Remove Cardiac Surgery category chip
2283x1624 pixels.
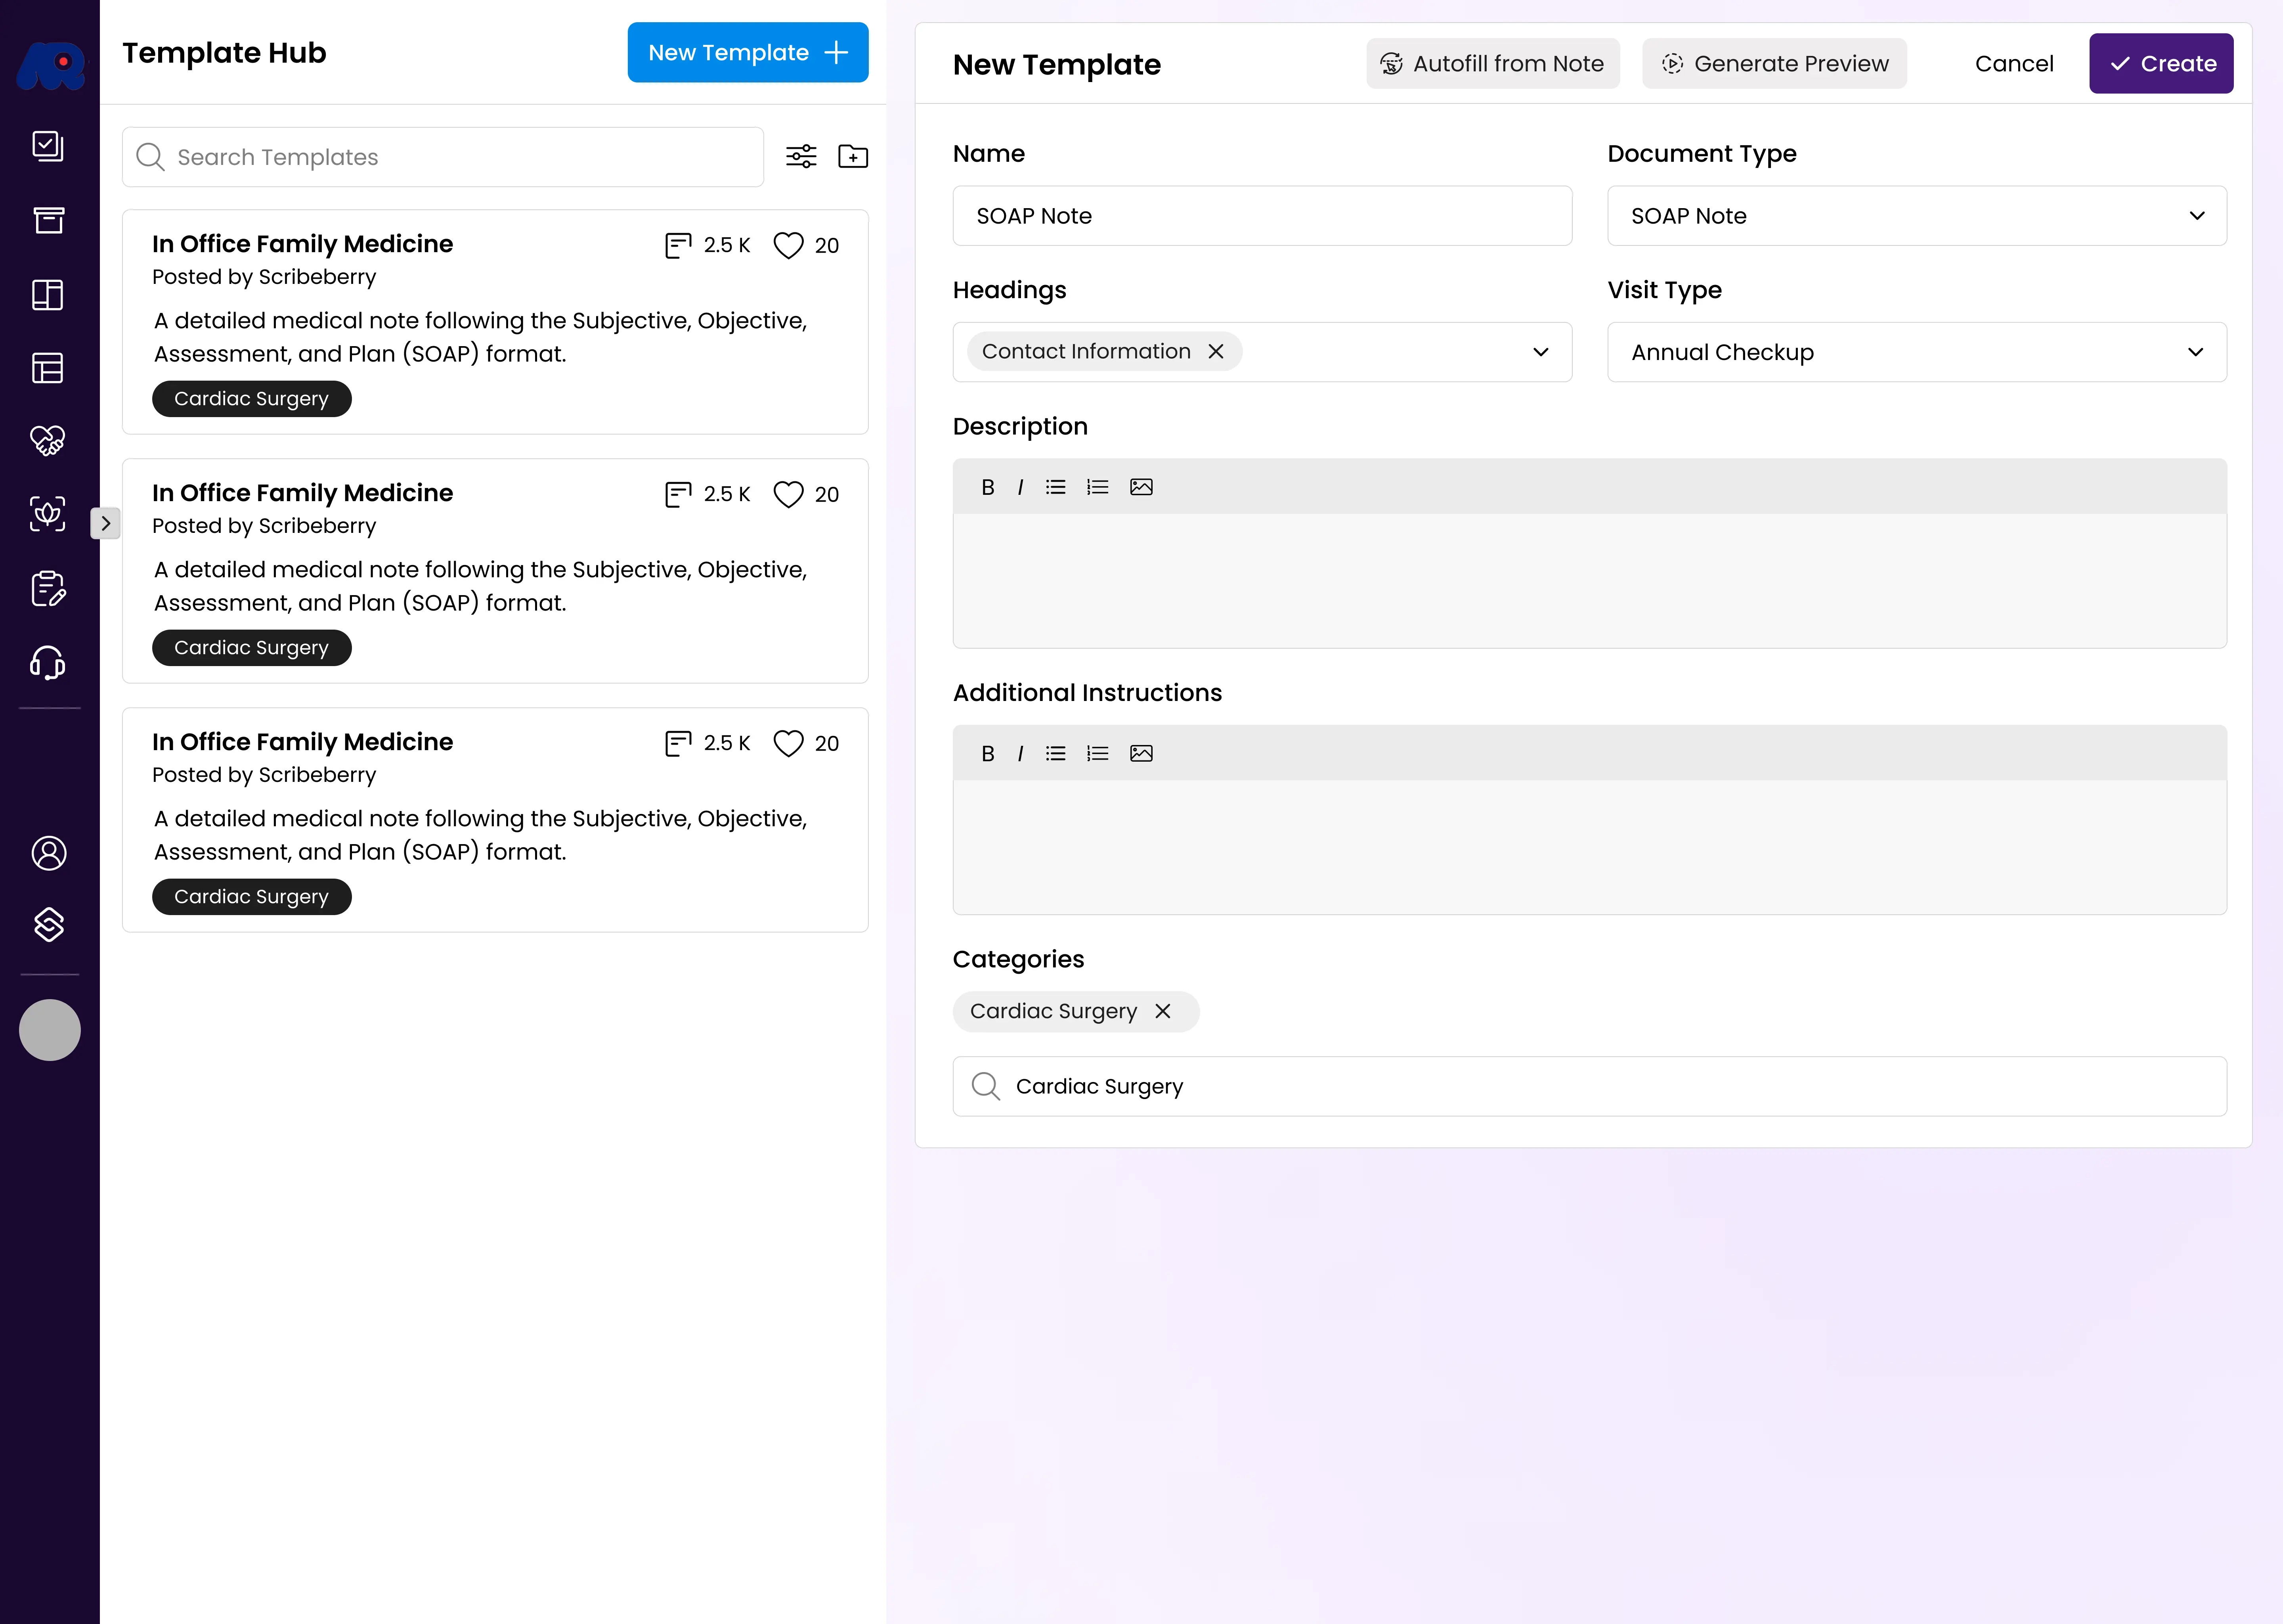pos(1163,1011)
